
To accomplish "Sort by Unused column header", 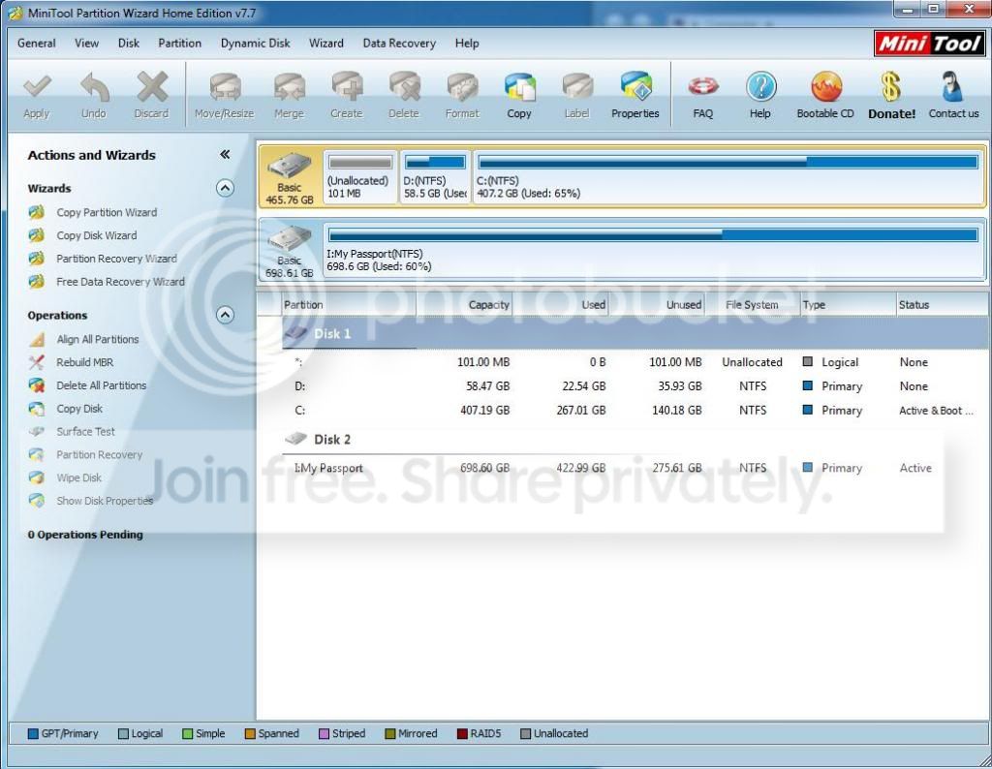I will point(656,305).
